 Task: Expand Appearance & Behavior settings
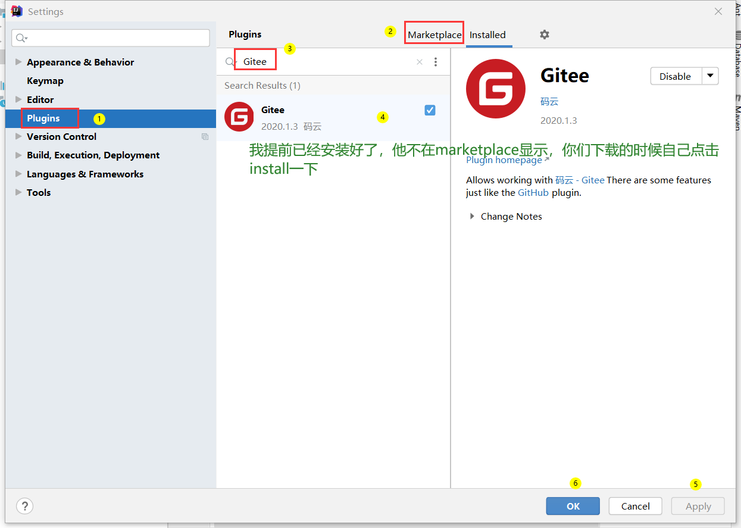pos(18,62)
